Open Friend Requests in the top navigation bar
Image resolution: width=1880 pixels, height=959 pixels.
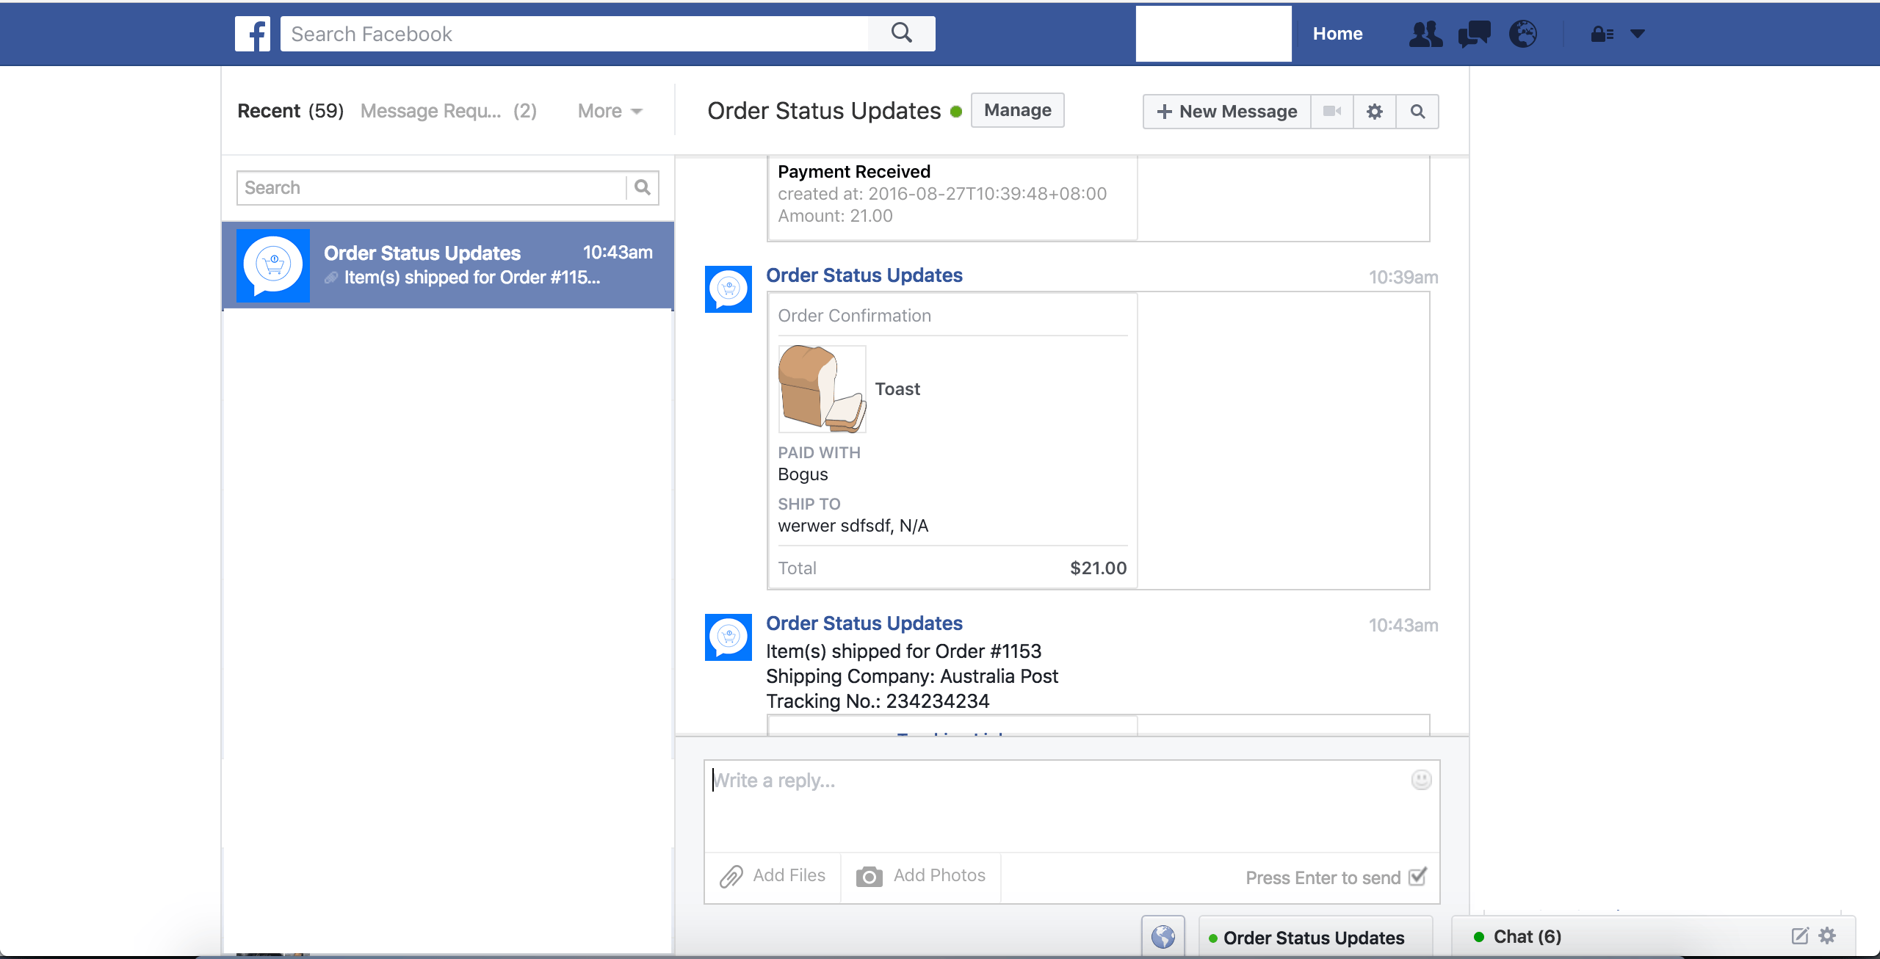(1425, 34)
